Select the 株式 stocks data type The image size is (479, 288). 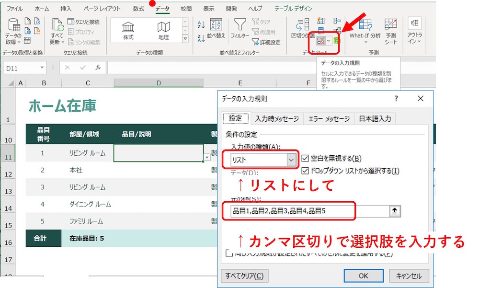(128, 31)
